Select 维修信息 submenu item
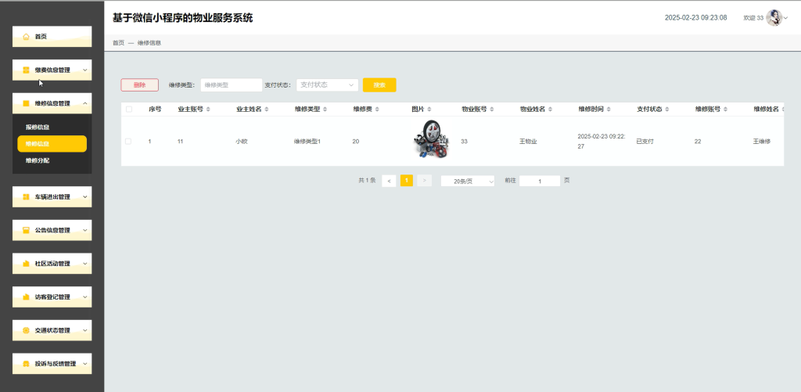The image size is (801, 392). pos(52,144)
